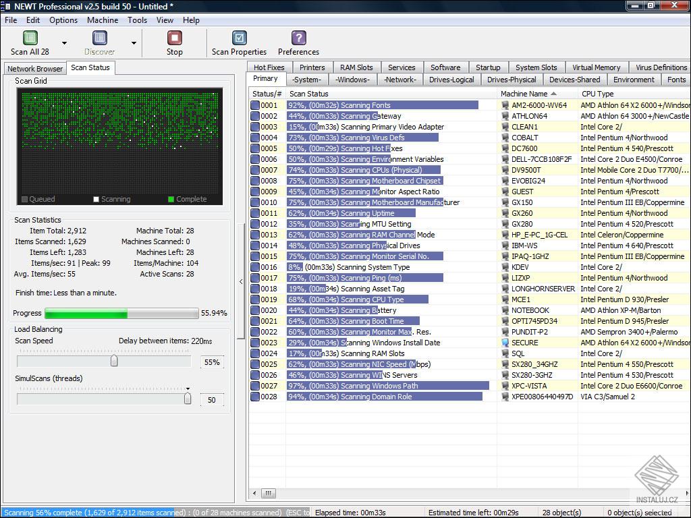This screenshot has height=518, width=691.
Task: Click the Scan All 28 toolbar icon
Action: pos(30,38)
